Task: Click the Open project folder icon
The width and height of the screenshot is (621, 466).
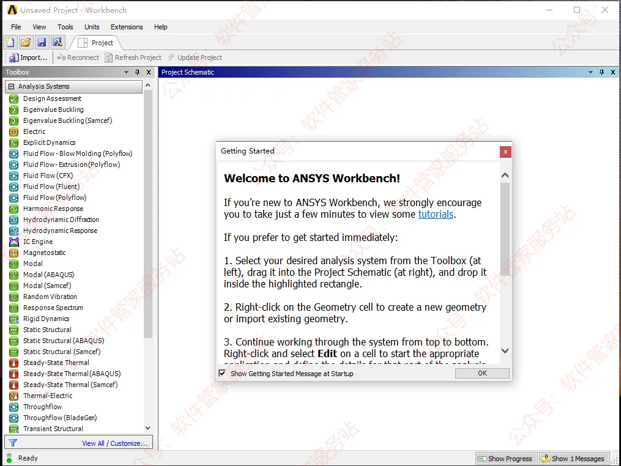Action: point(26,42)
